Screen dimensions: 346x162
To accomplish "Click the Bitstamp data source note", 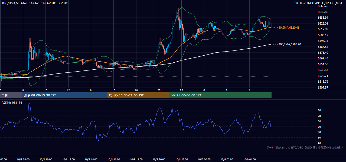I will (x=305, y=147).
